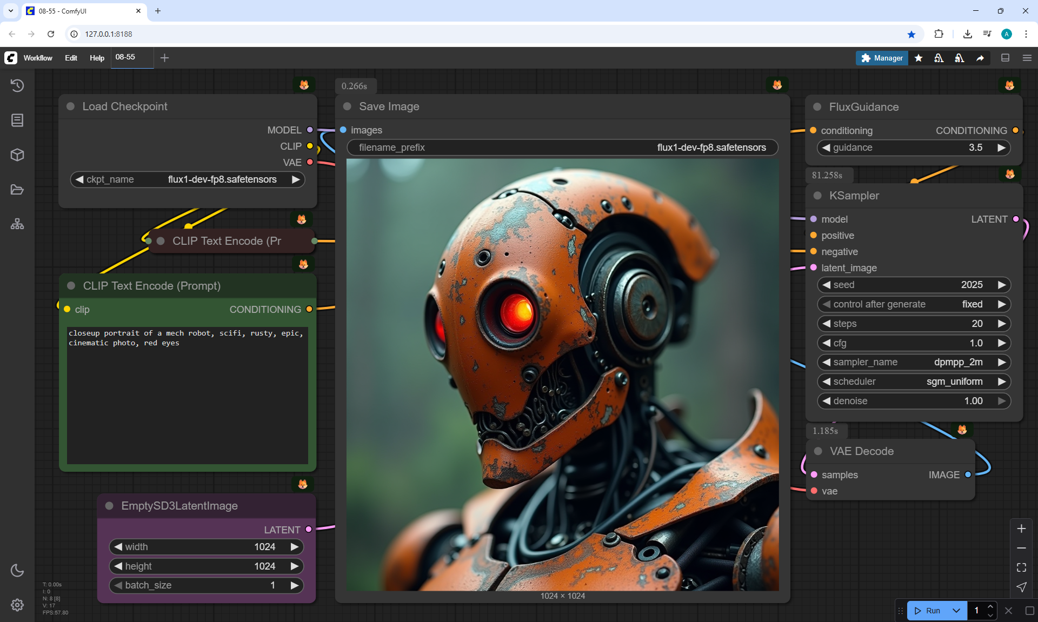Click the share arrow icon in toolbar
Screen dimensions: 1038x622
[980, 58]
